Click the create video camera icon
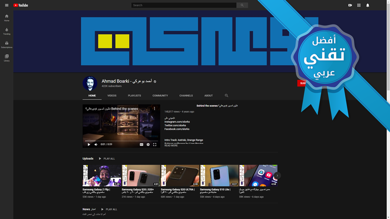The image size is (390, 219). point(350,5)
